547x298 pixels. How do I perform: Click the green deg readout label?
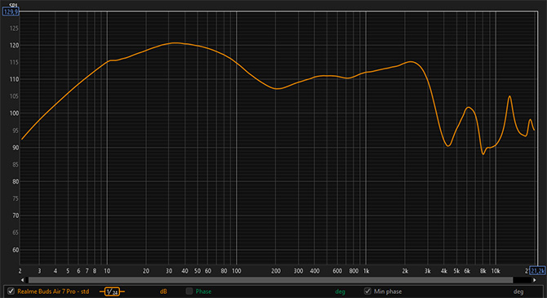pyautogui.click(x=340, y=291)
